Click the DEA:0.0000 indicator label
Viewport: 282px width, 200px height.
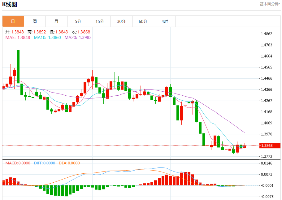69,163
